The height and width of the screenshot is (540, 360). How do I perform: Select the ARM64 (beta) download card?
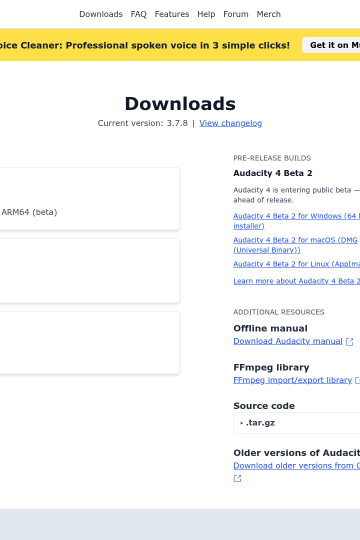coord(89,198)
